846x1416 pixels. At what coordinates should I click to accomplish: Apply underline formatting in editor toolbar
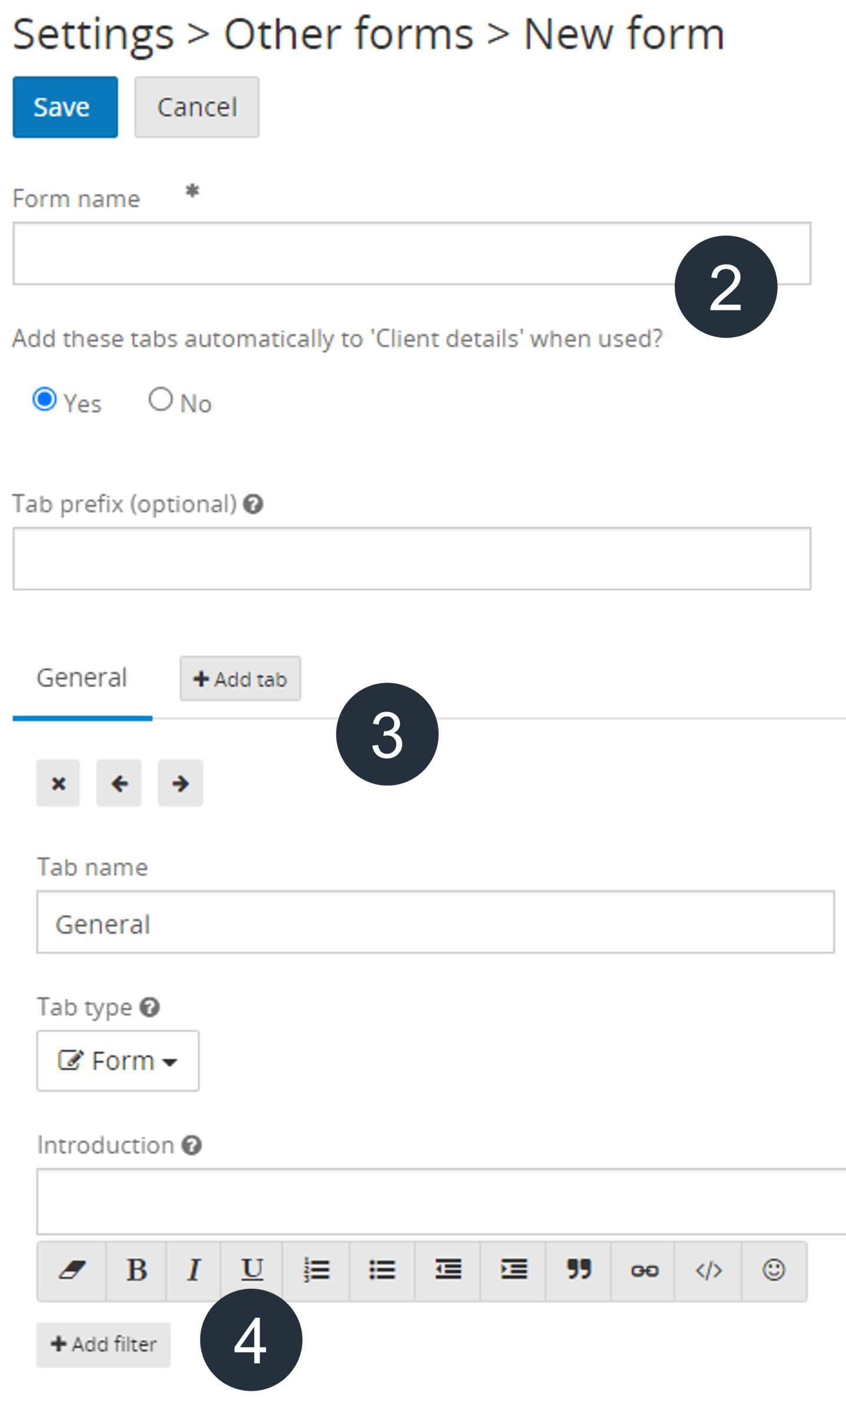pos(252,1271)
